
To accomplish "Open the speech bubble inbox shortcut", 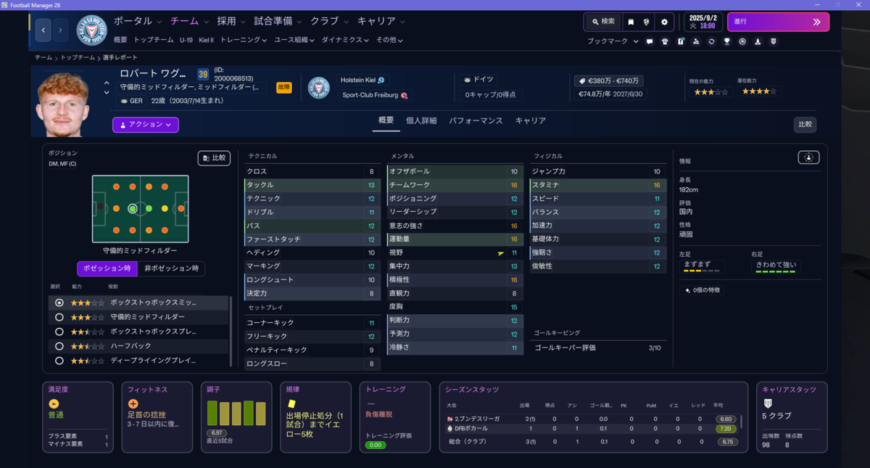I will [x=650, y=41].
